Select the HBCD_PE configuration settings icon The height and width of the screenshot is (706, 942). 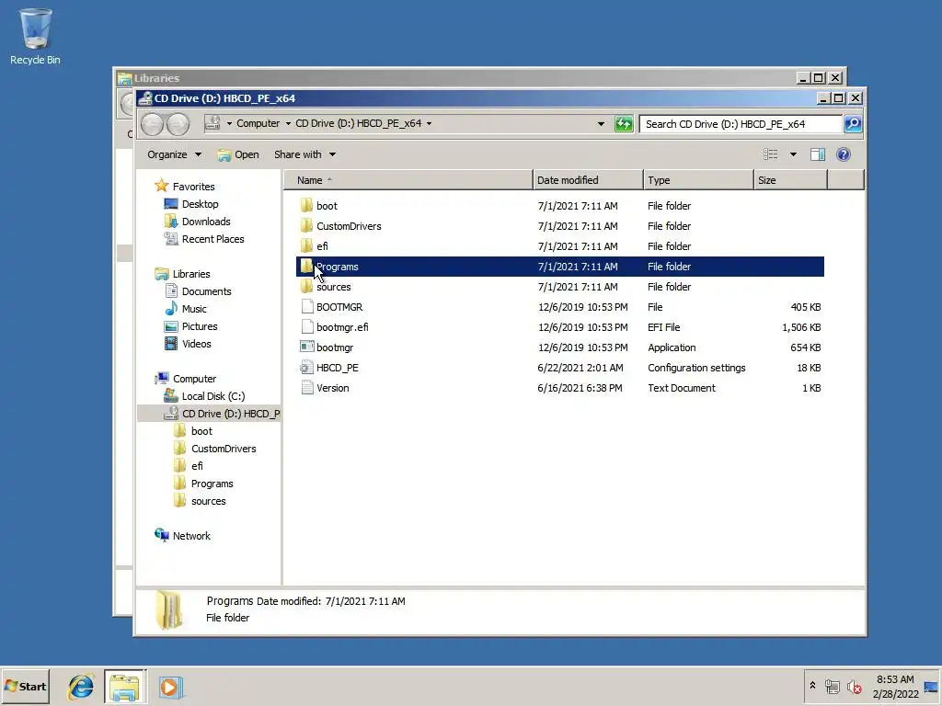(x=307, y=368)
